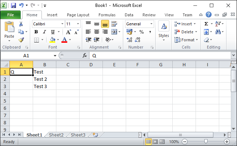
Task: Click the AutoSum sigma icon
Action: 206,24
